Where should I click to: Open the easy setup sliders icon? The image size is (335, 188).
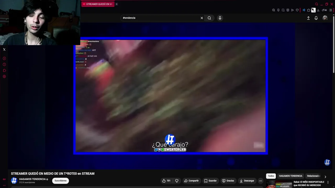[331, 10]
